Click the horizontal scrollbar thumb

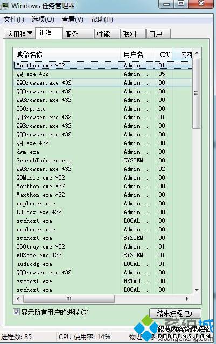click(69, 299)
